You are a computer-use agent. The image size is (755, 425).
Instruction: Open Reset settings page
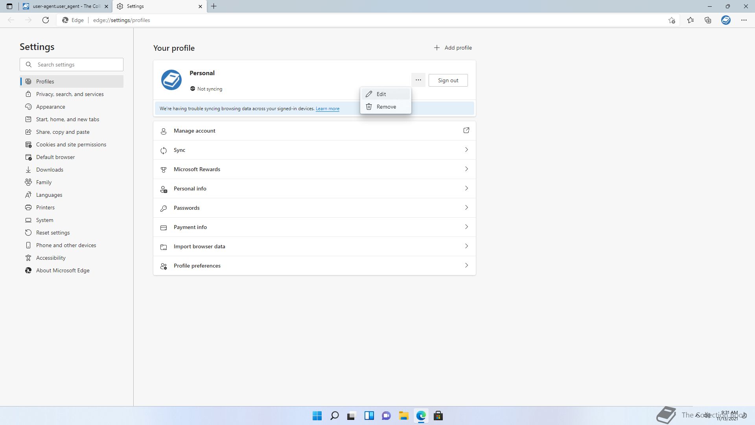pos(72,233)
